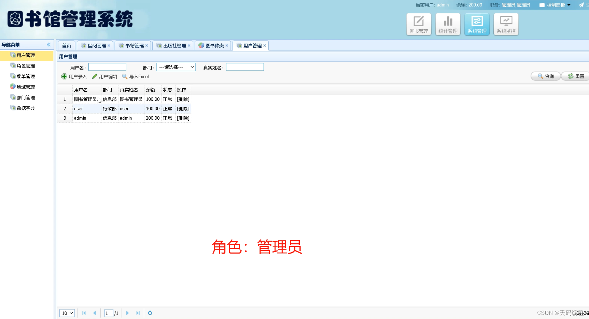
Task: Go to next page of table
Action: 127,313
